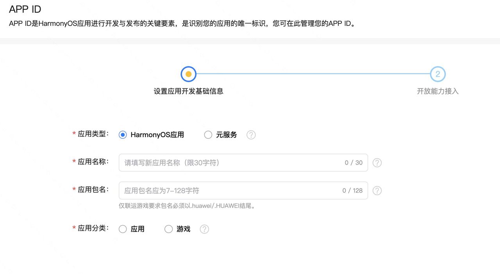Click the 0 / 128 character counter

(352, 190)
